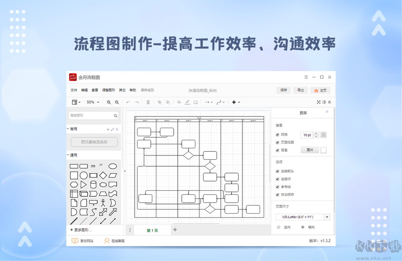The height and width of the screenshot is (261, 402).
Task: Click the line color pencil icon
Action: click(187, 102)
